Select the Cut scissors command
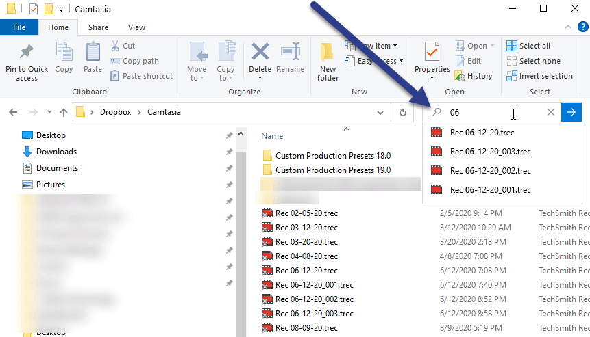Image resolution: width=590 pixels, height=337 pixels. (x=123, y=46)
